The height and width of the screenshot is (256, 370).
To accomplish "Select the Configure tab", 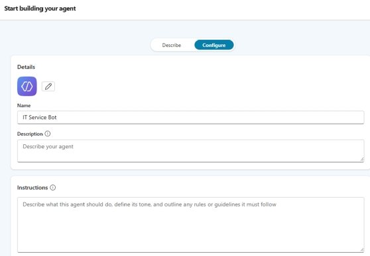I will click(x=214, y=45).
